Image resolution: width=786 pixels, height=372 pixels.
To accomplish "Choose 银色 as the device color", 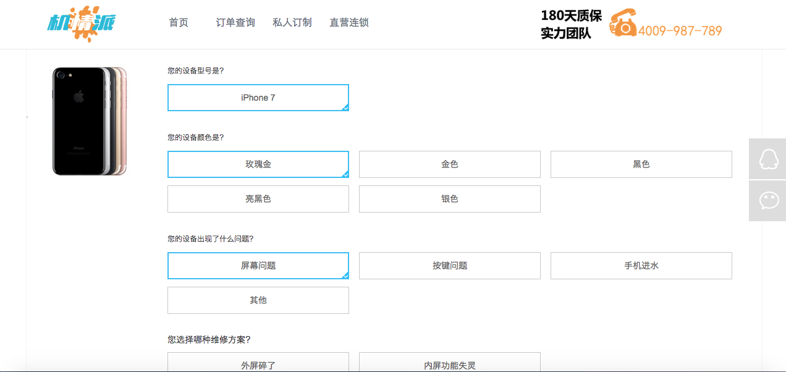I will pos(450,199).
